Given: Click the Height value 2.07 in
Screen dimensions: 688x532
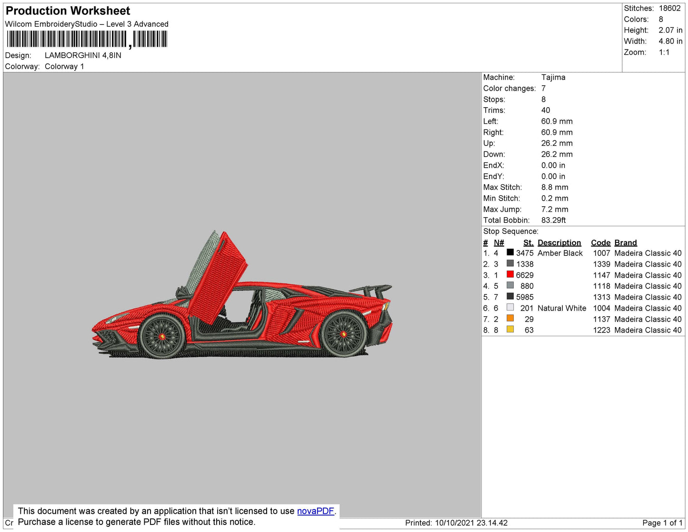Looking at the screenshot, I should pos(670,30).
